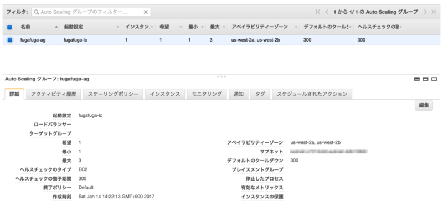The width and height of the screenshot is (443, 201).
Task: Open 通知 tab
Action: 239,94
